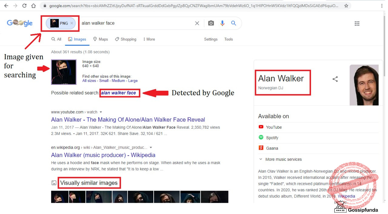
Task: Open the Google apps grid
Action: click(x=357, y=23)
